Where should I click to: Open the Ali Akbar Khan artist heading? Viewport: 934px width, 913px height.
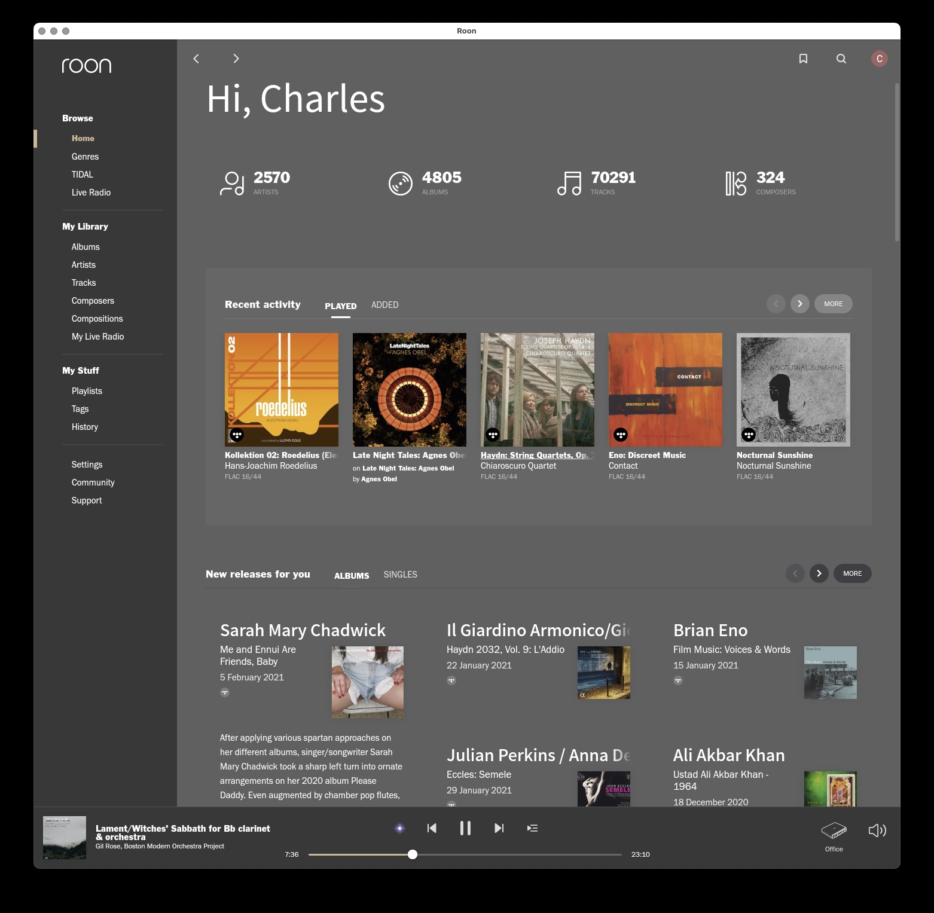[729, 755]
